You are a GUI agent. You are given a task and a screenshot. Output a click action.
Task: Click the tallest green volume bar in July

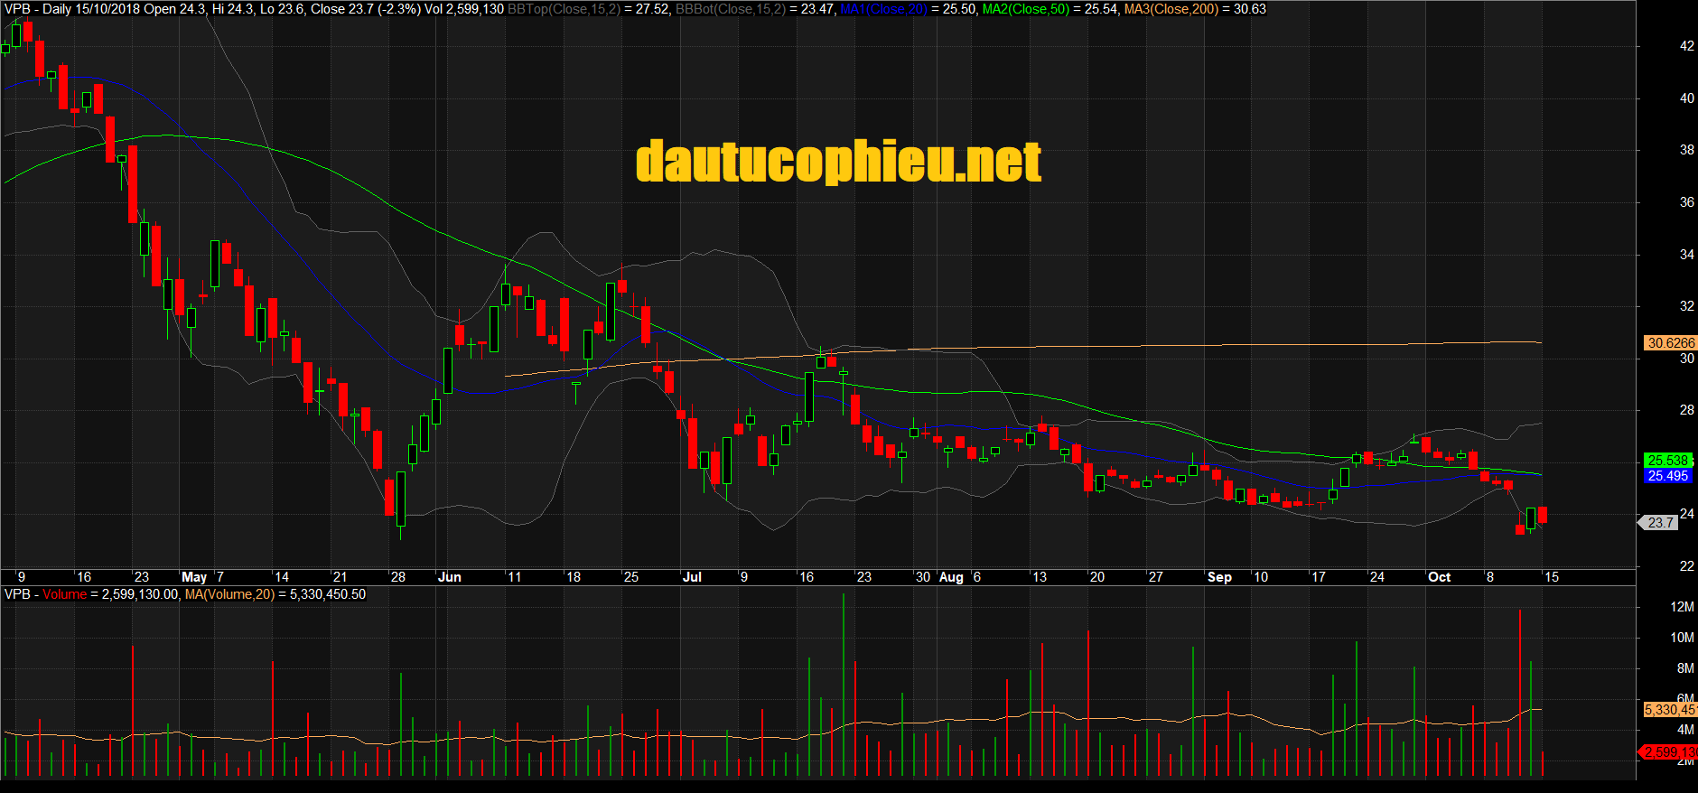point(844,685)
